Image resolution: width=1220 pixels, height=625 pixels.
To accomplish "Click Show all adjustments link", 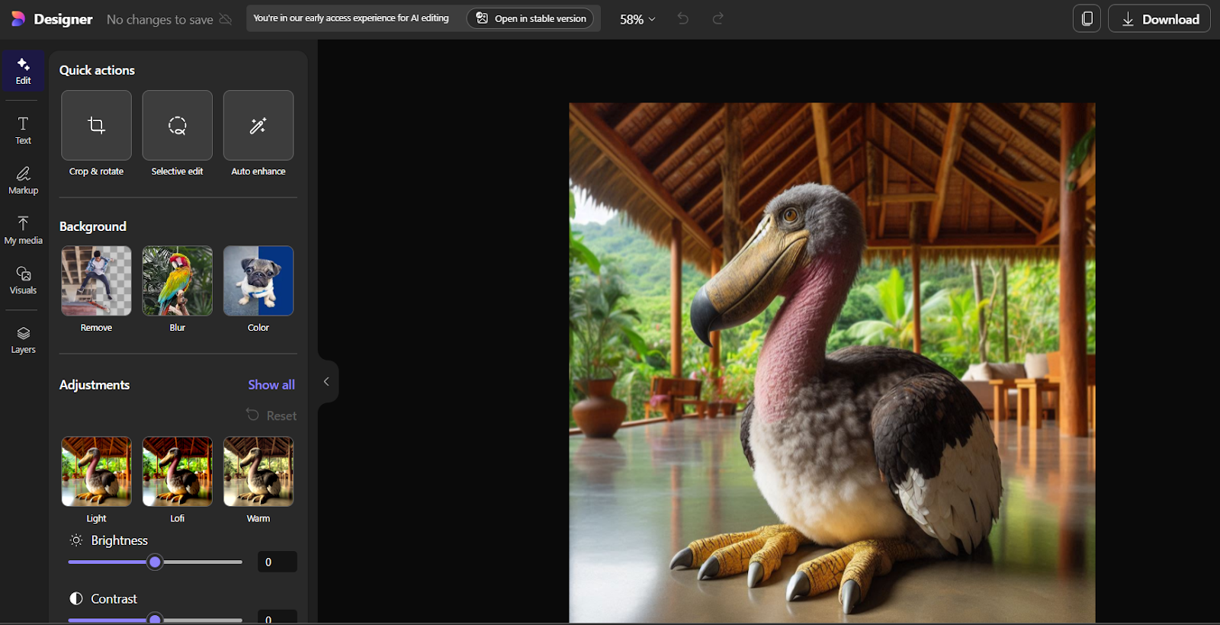I will coord(271,385).
